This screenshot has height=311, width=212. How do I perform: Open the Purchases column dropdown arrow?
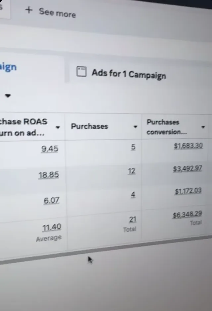[135, 127]
